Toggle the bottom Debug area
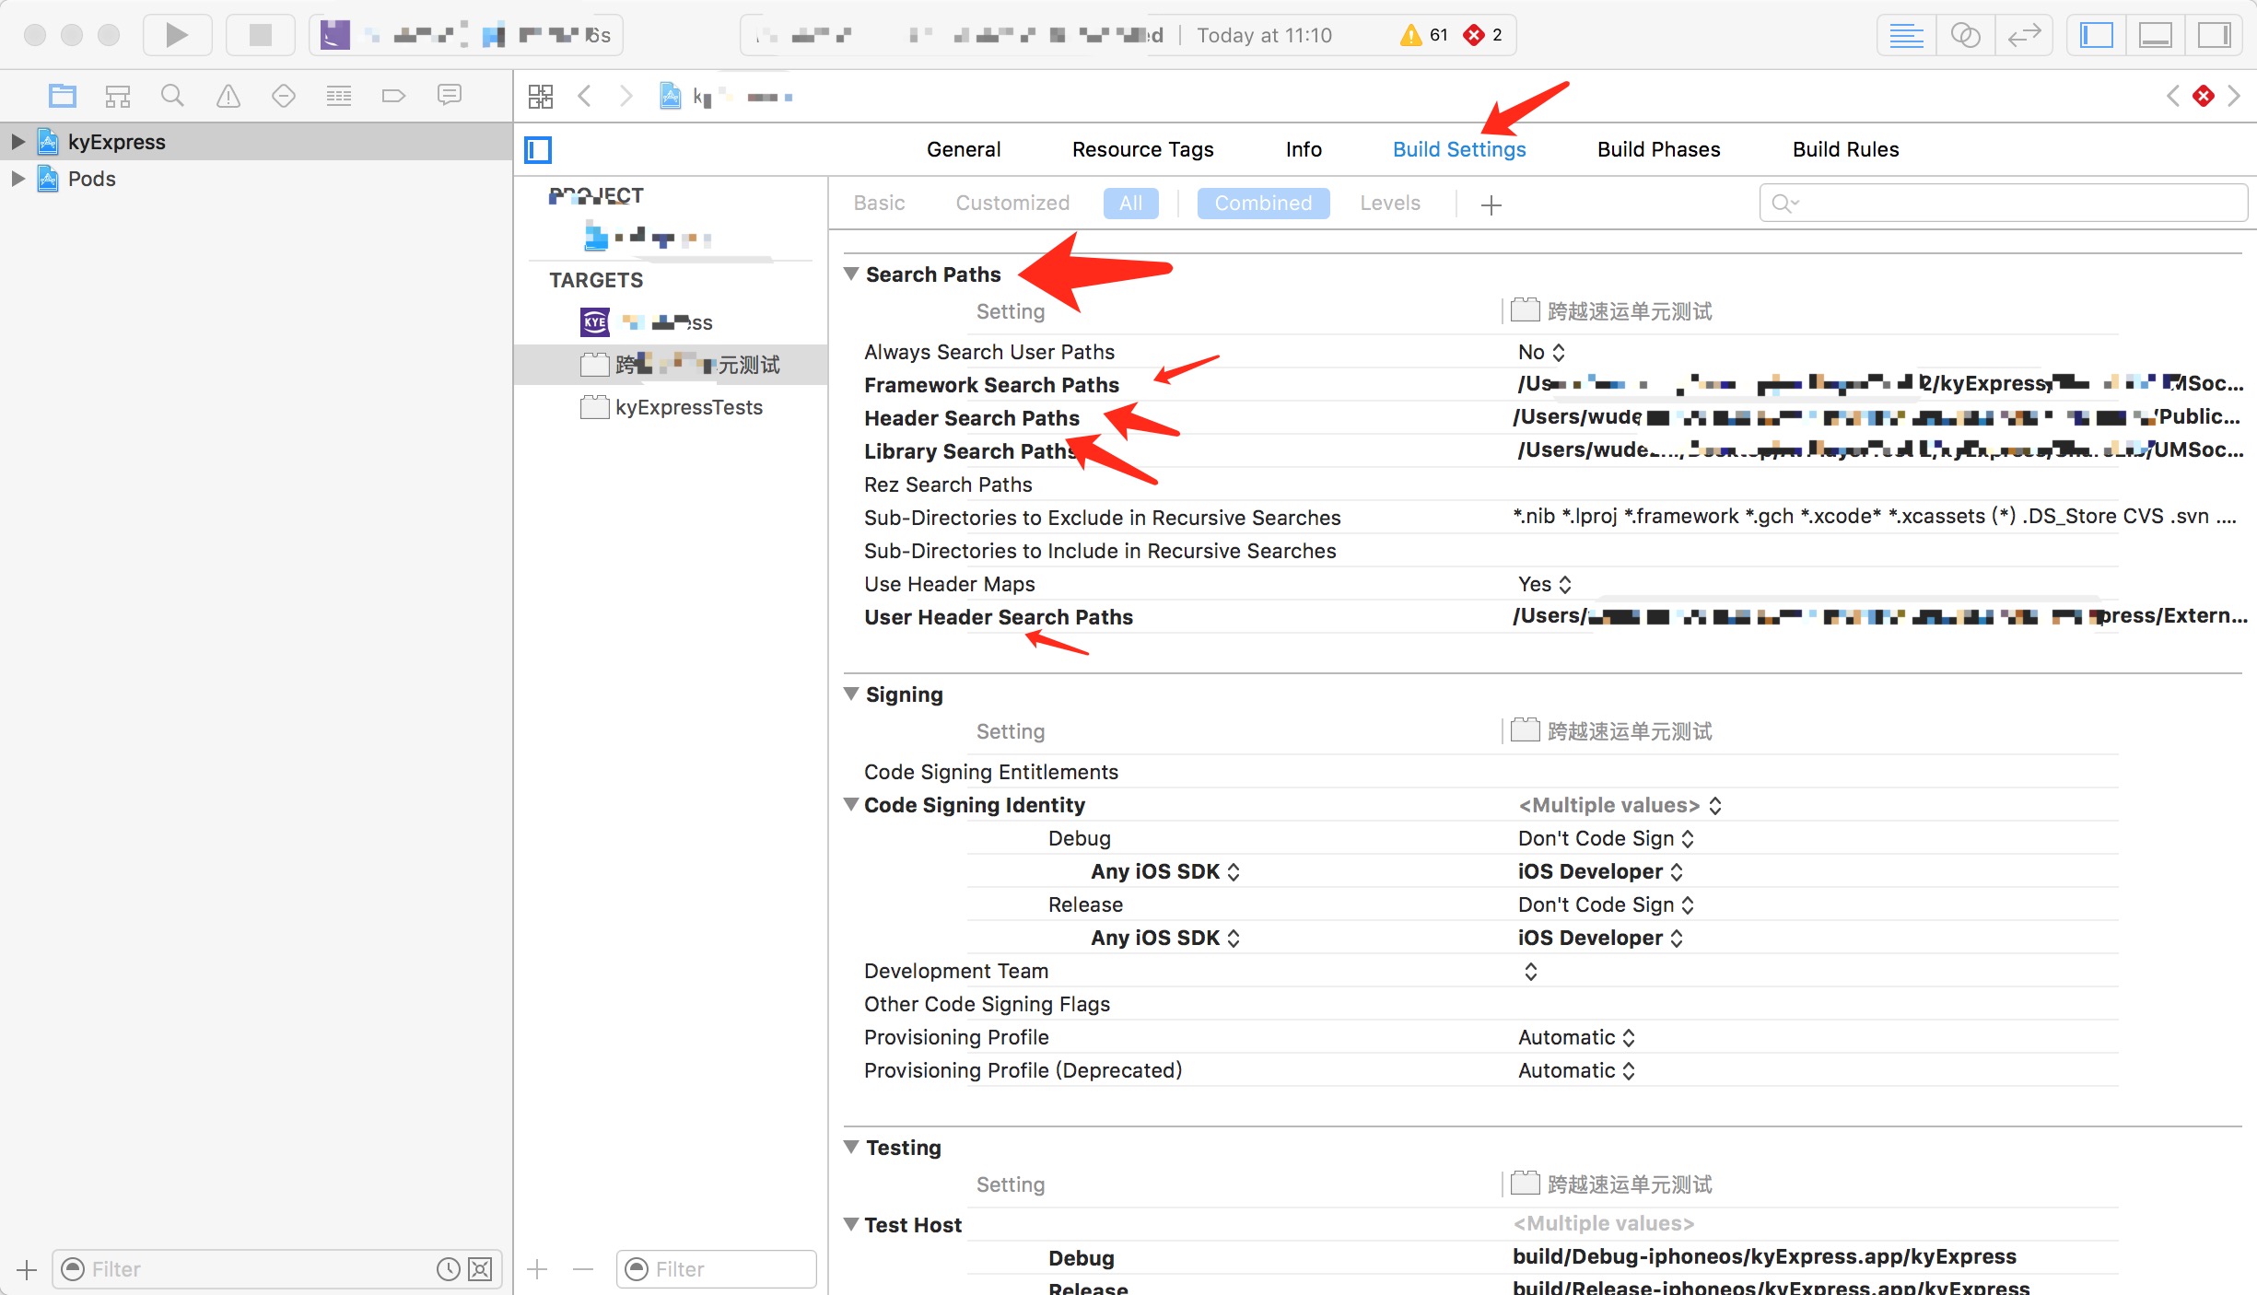Image resolution: width=2257 pixels, height=1295 pixels. click(x=2156, y=35)
